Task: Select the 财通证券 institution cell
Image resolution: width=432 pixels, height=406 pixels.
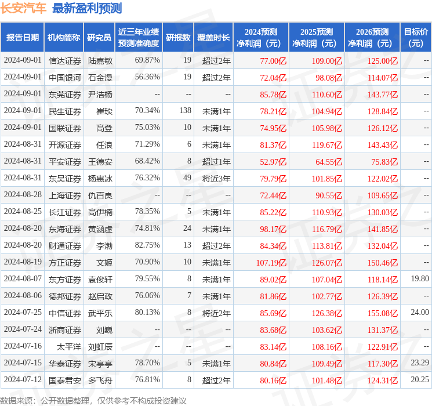Action: click(x=65, y=245)
